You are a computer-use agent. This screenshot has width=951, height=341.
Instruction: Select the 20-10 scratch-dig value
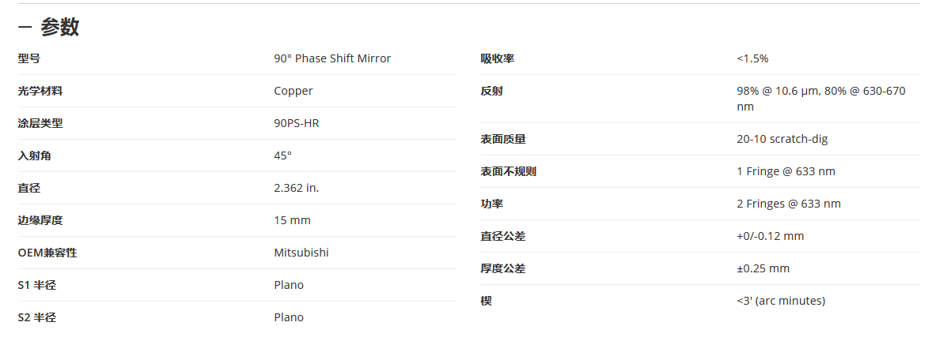pos(782,139)
